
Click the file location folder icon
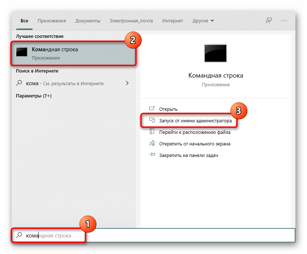[x=152, y=132]
